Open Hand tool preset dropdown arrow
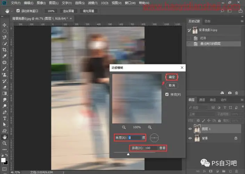 point(12,11)
